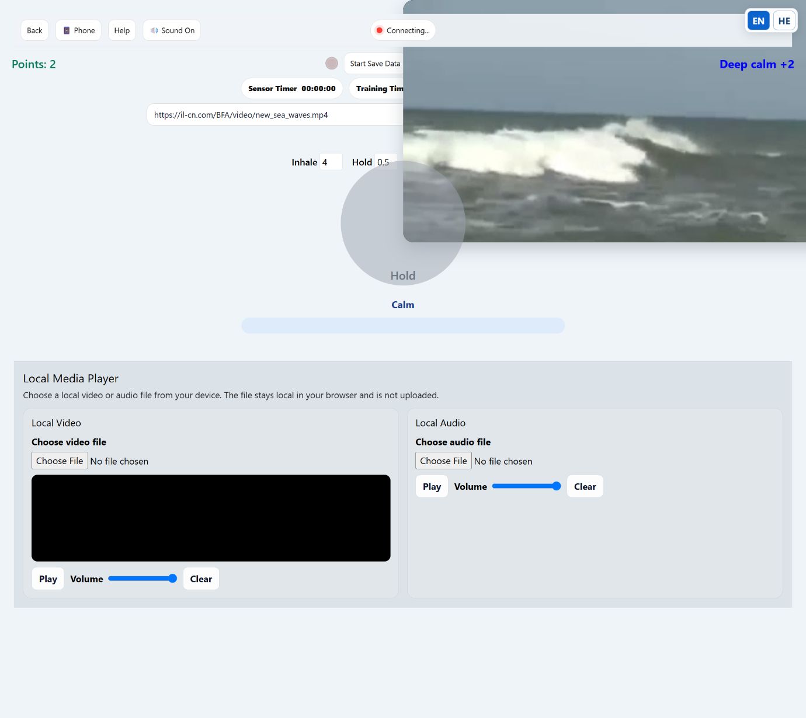Screen dimensions: 806x718
Task: Click the Hold value field
Action: point(385,162)
